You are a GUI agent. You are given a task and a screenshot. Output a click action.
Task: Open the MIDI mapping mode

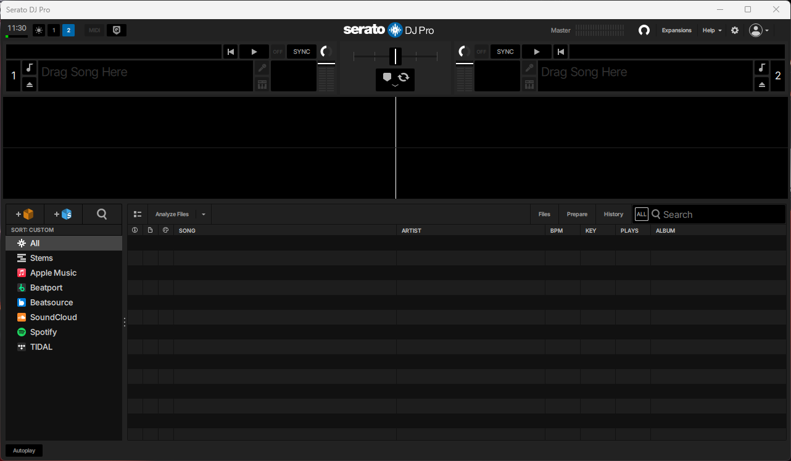(x=94, y=30)
